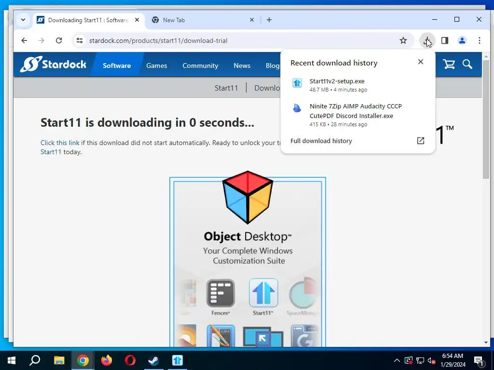
Task: Open the Software menu item
Action: [x=117, y=66]
